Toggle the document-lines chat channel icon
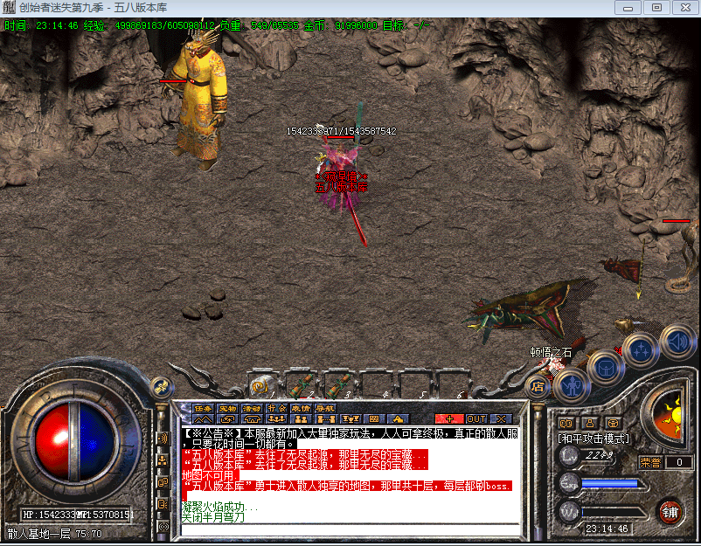Viewport: 701px width, 546px height. (x=163, y=504)
